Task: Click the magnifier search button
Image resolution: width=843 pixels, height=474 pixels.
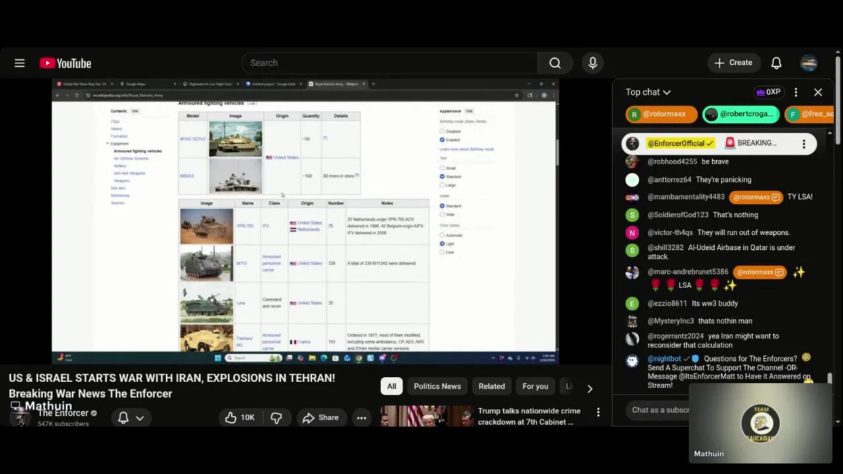Action: (555, 63)
